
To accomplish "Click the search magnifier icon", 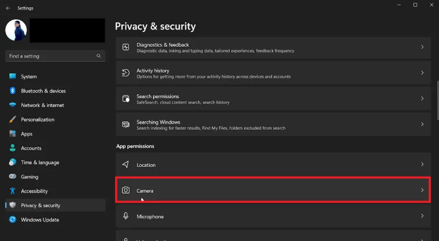I will coord(99,56).
